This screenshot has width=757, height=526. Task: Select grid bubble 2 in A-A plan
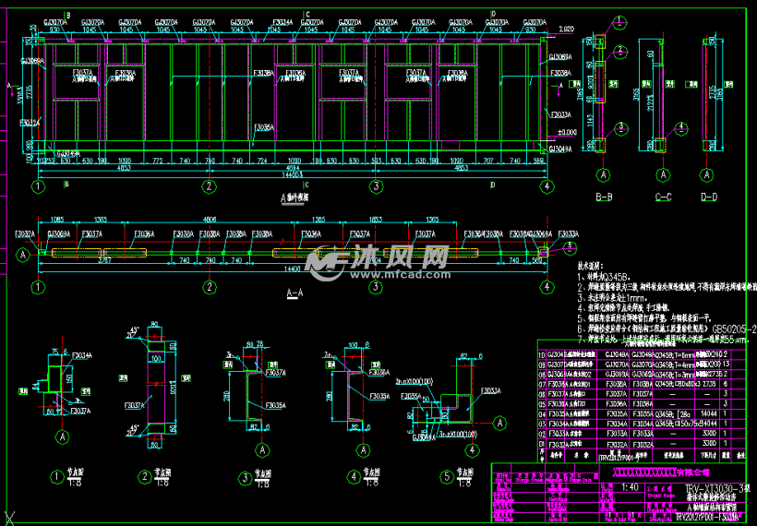(x=210, y=287)
